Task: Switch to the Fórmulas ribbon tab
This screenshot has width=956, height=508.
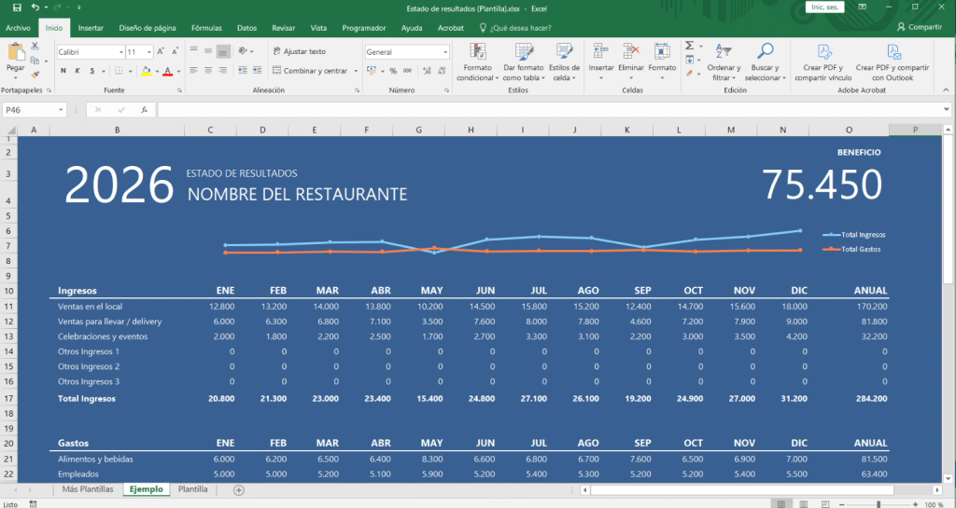Action: pyautogui.click(x=206, y=28)
